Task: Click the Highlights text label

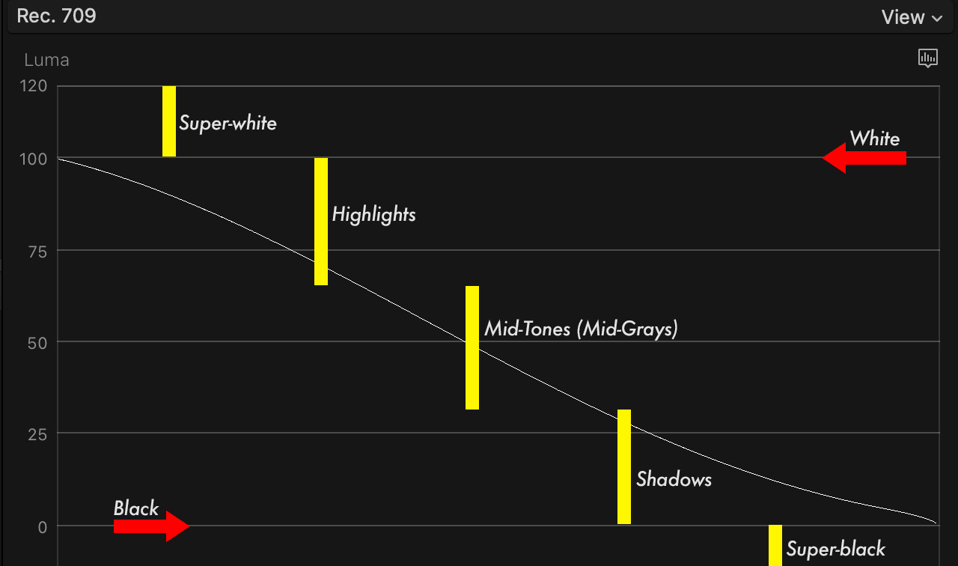Action: [x=373, y=215]
